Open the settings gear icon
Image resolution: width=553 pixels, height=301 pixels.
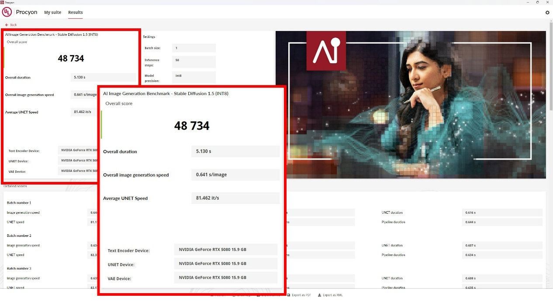(547, 13)
